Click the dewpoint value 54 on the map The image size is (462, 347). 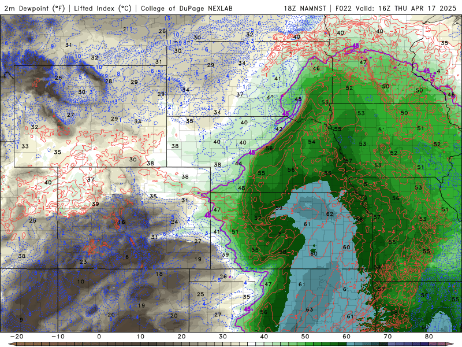(x=312, y=142)
